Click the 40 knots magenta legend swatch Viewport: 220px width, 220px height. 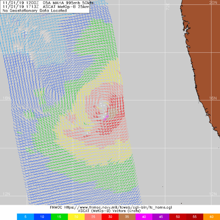pyautogui.click(x=144, y=217)
